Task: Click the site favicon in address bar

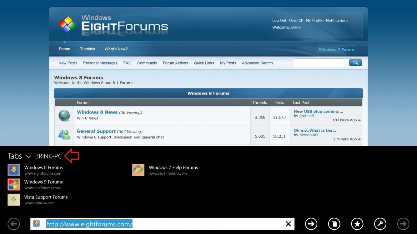Action: click(36, 224)
